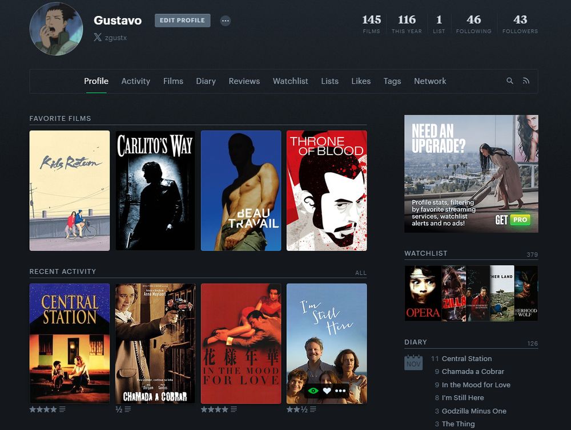This screenshot has height=430, width=571.
Task: View the 43 Followers stat
Action: (520, 24)
